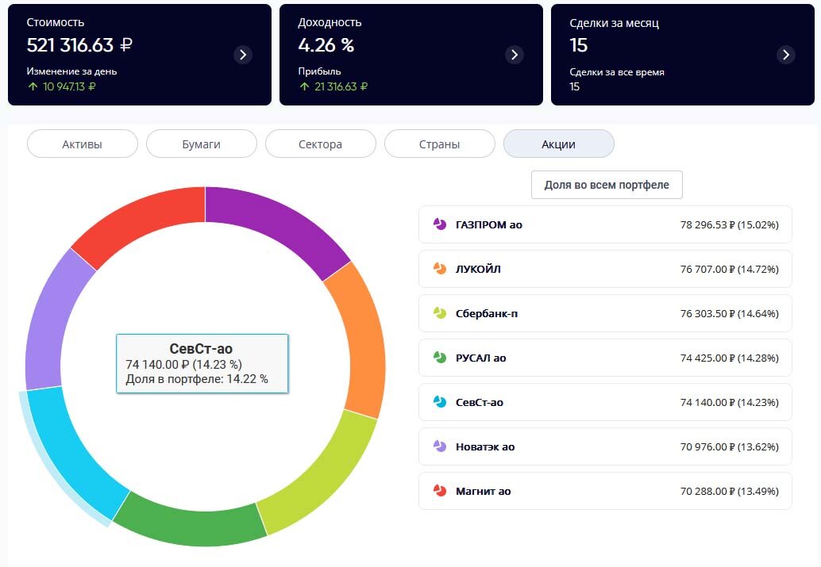Click the value 70 288.00 ₽ (13.49%)
The image size is (821, 567).
point(730,492)
